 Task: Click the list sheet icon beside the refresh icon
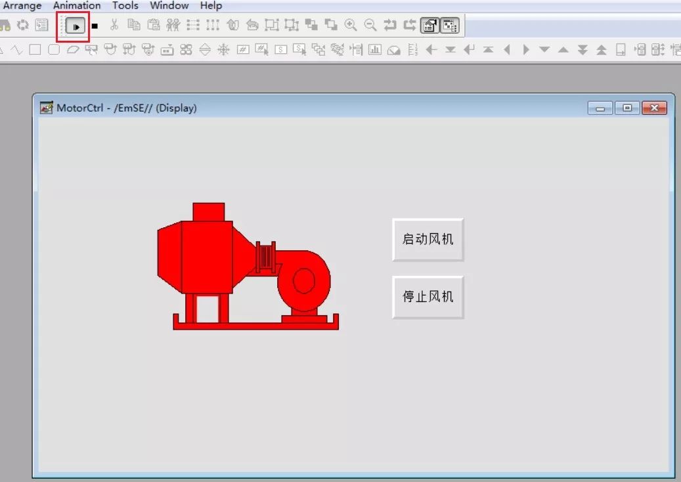(x=41, y=25)
